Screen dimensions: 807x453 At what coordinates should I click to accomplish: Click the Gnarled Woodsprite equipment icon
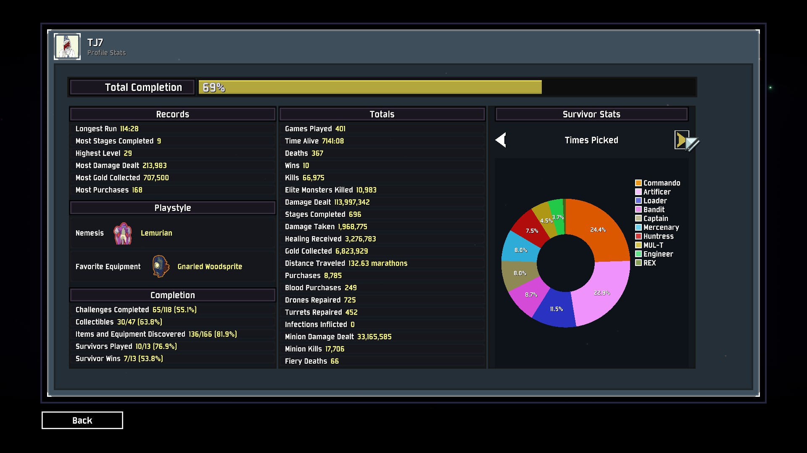161,266
